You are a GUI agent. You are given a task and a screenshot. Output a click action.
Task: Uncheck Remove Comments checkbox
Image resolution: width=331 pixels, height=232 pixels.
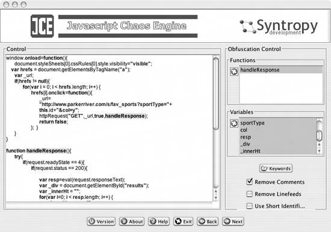tap(250, 181)
